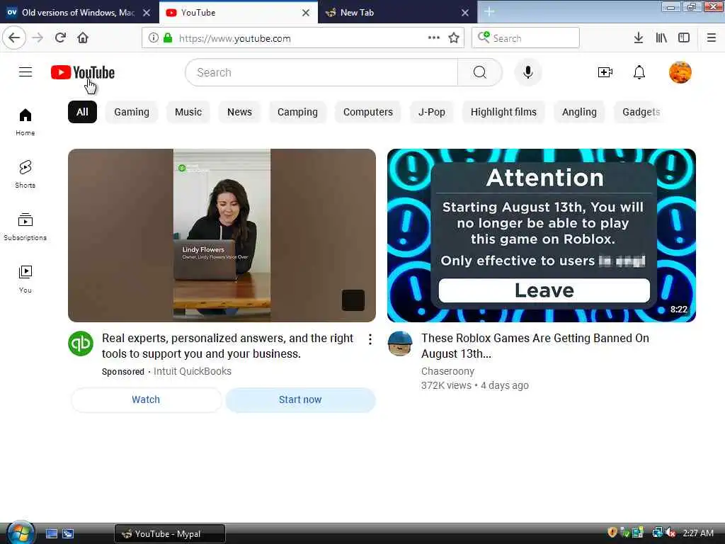725x544 pixels.
Task: Go to Home in the sidebar
Action: point(25,122)
